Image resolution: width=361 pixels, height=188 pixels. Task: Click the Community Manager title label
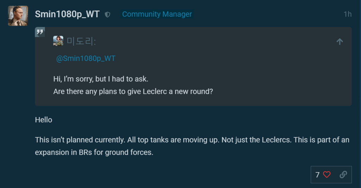point(157,14)
